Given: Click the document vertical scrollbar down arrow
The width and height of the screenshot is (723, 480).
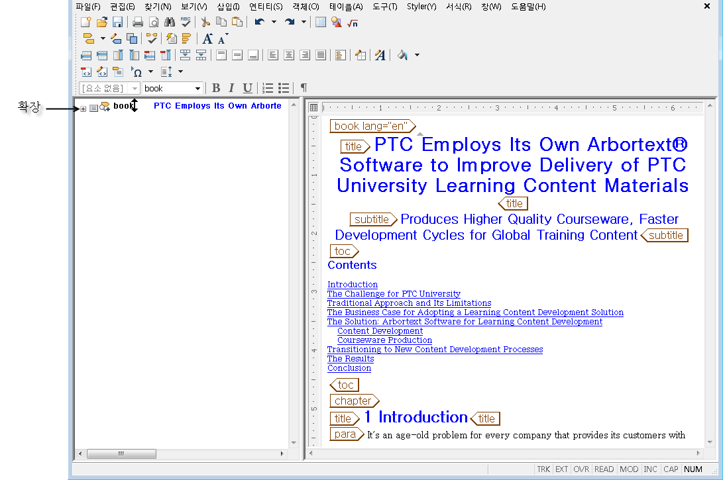Looking at the screenshot, I should 710,442.
